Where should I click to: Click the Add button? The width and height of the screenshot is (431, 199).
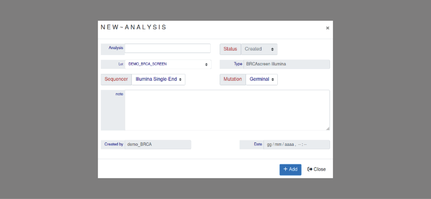point(290,169)
